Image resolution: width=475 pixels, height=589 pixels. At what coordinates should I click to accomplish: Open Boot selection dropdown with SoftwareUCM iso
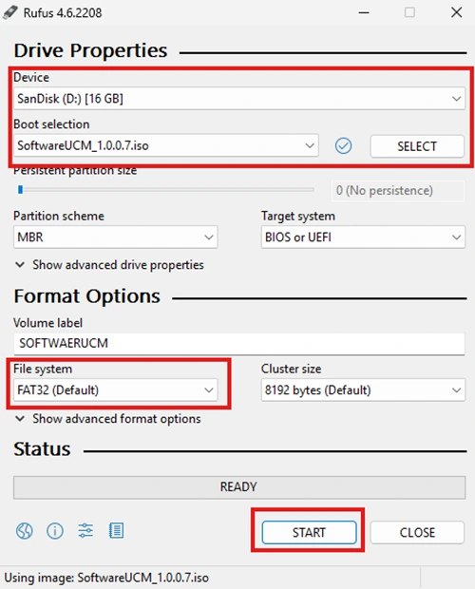pos(166,145)
